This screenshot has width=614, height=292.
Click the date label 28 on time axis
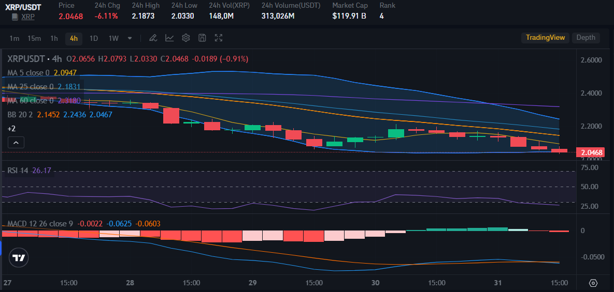point(131,283)
